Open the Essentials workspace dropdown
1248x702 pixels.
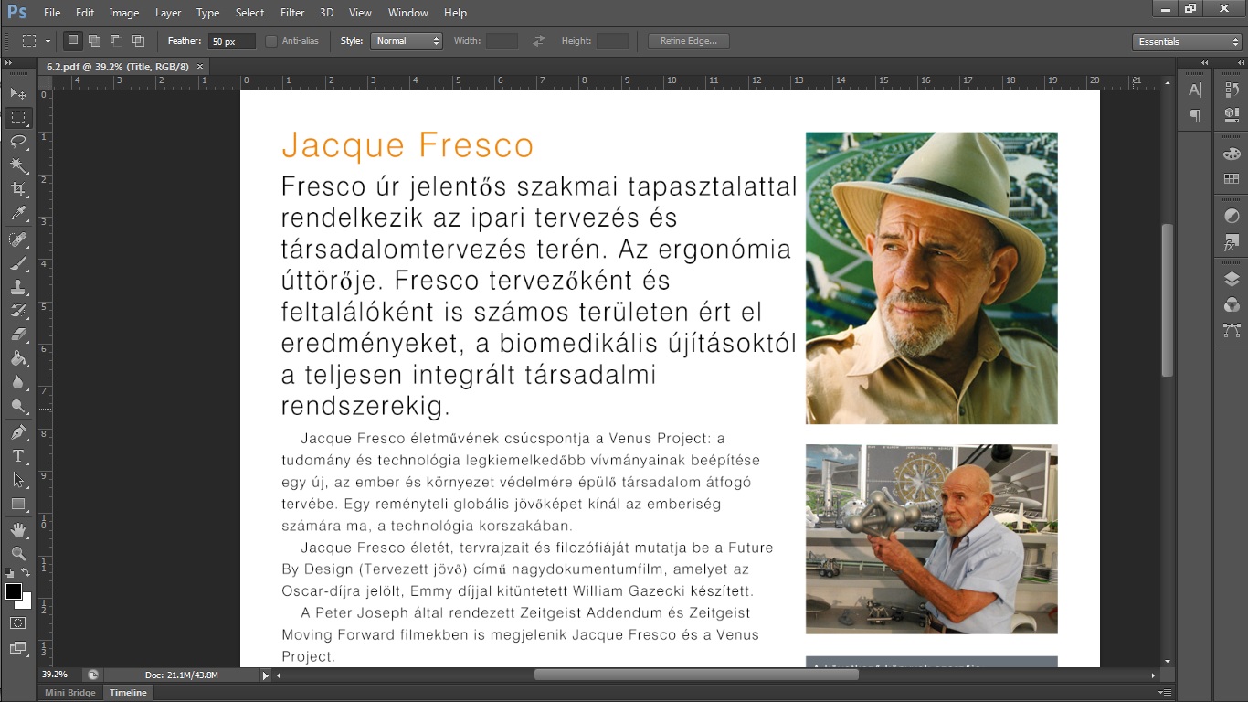coord(1186,42)
